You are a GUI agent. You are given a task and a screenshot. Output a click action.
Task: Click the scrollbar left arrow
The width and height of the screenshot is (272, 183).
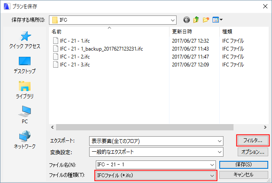pyautogui.click(x=52, y=127)
